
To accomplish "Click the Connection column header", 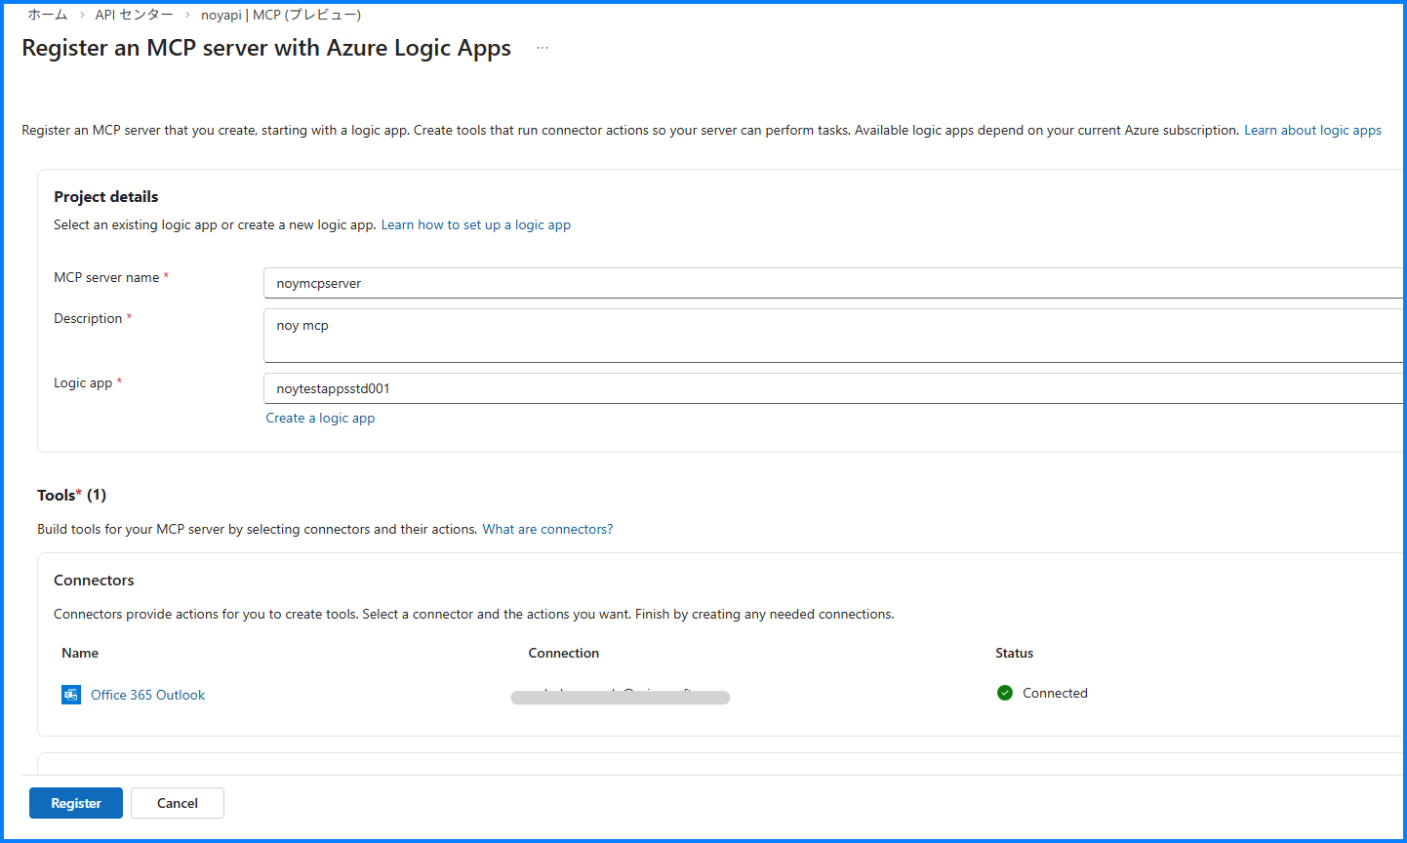I will point(564,653).
